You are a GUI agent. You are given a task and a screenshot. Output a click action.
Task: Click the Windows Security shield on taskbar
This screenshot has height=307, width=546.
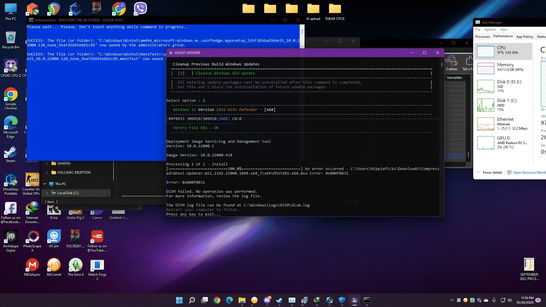[x=342, y=300]
